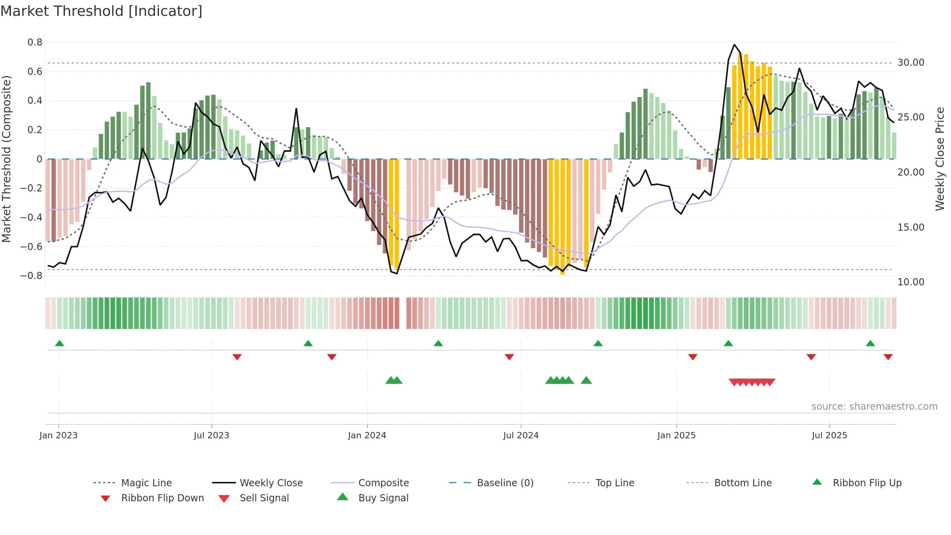Click the ribbon flip up marker near Oct 2024
The image size is (951, 535).
[598, 343]
